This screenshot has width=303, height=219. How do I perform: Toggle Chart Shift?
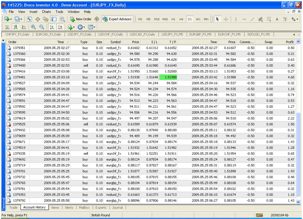pos(60,27)
